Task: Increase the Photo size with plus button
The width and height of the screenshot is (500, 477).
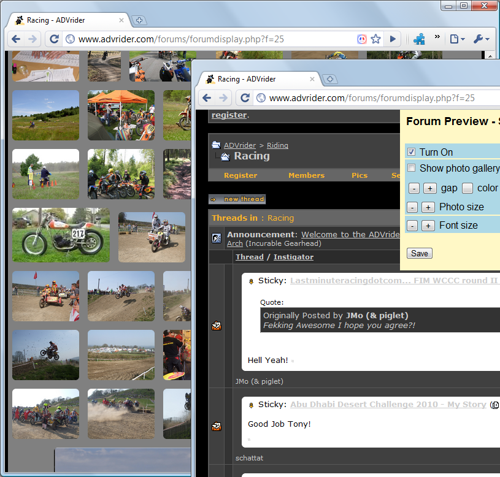Action: click(x=428, y=207)
